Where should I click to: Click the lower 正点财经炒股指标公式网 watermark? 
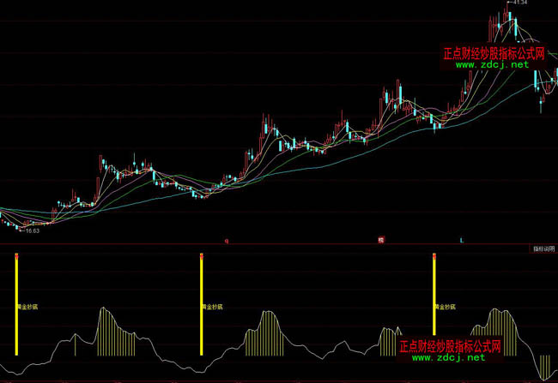(x=451, y=346)
